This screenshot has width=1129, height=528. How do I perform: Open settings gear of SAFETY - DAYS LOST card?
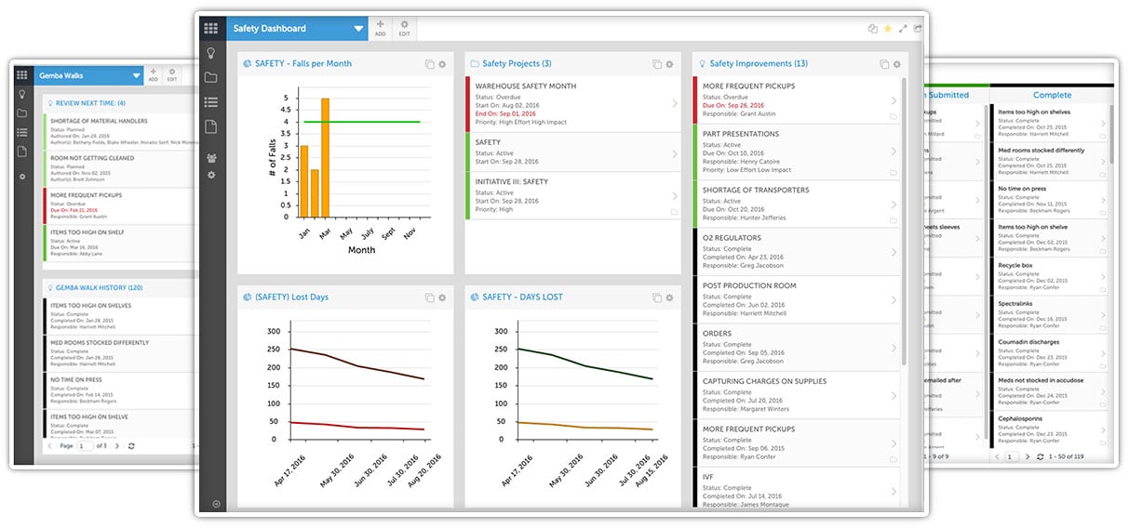tap(670, 297)
